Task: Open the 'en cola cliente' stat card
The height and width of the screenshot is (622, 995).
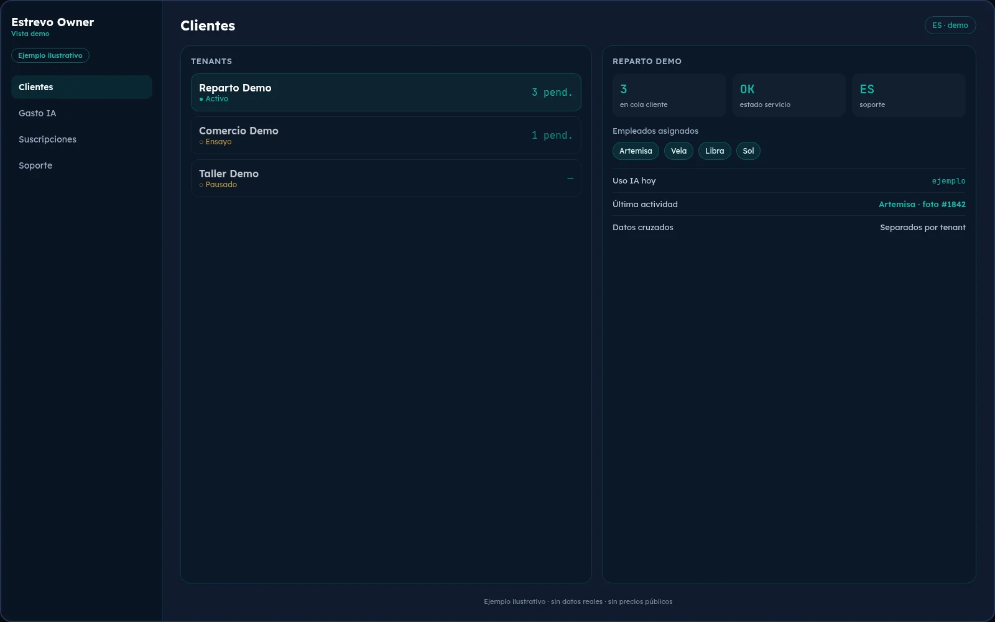Action: [x=669, y=95]
